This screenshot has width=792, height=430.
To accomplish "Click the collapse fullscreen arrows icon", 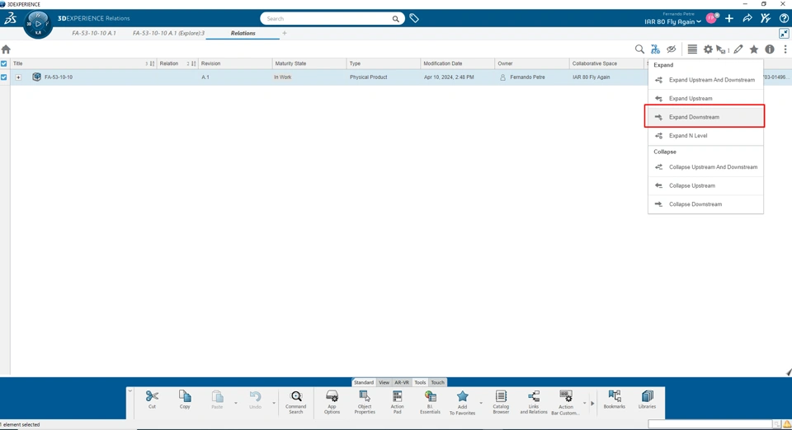I will [x=784, y=33].
